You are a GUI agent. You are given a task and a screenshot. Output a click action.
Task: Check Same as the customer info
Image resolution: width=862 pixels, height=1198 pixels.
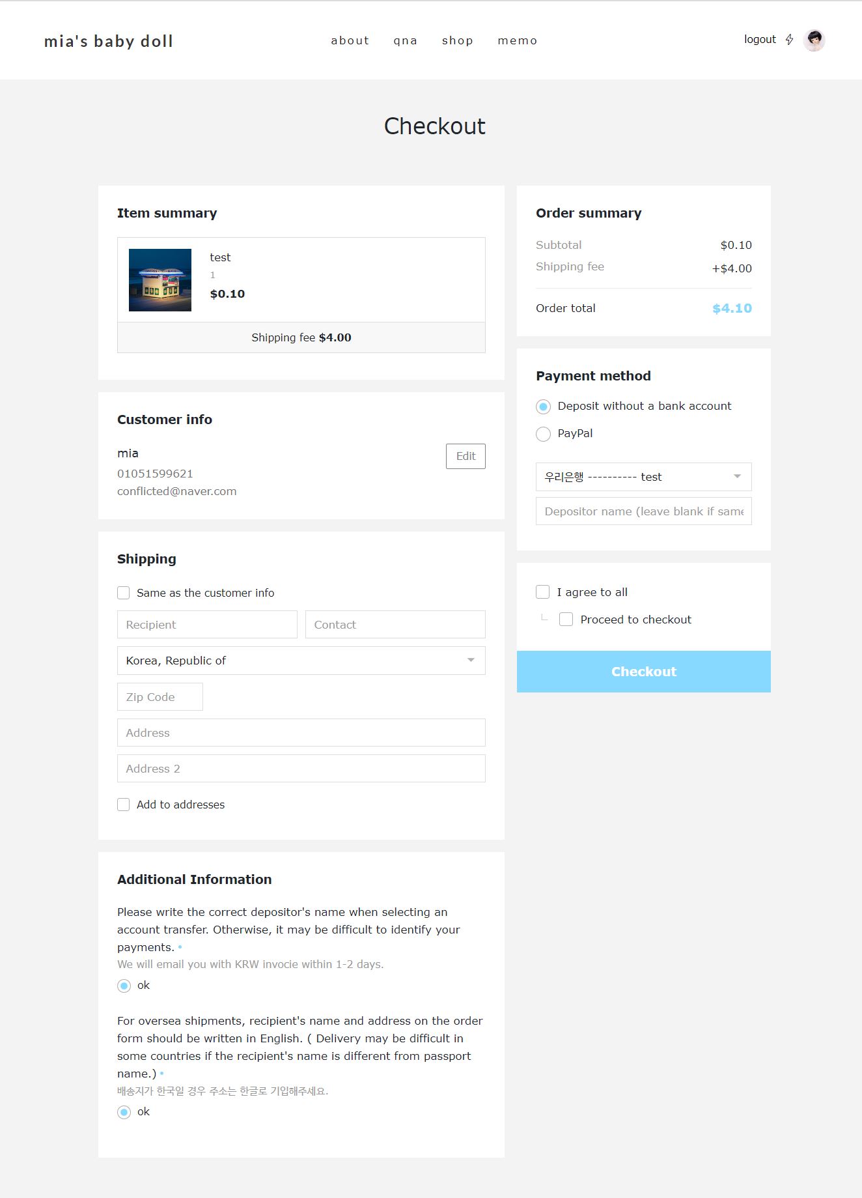click(123, 593)
